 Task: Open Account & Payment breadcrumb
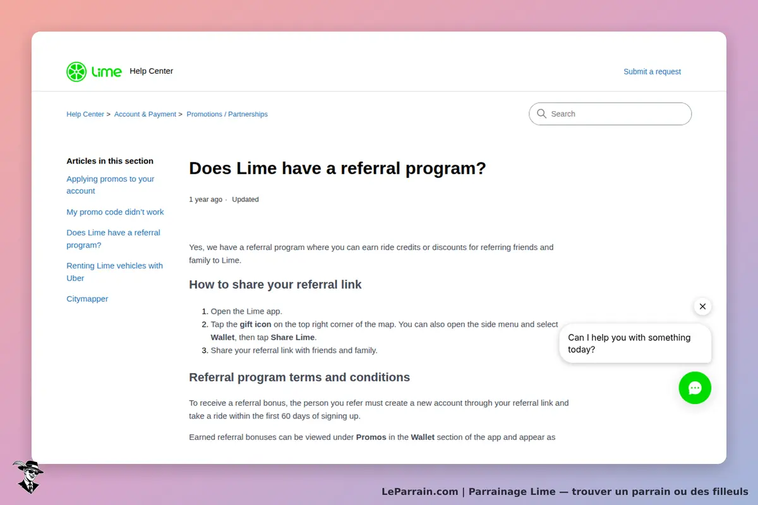tap(145, 114)
